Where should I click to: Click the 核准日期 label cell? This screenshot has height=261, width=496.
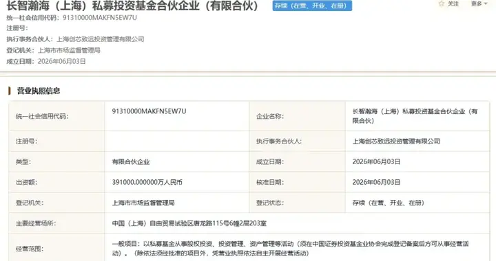pos(298,182)
